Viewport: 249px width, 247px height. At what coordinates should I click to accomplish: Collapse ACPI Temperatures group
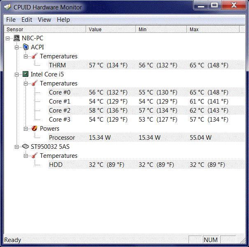pos(26,56)
